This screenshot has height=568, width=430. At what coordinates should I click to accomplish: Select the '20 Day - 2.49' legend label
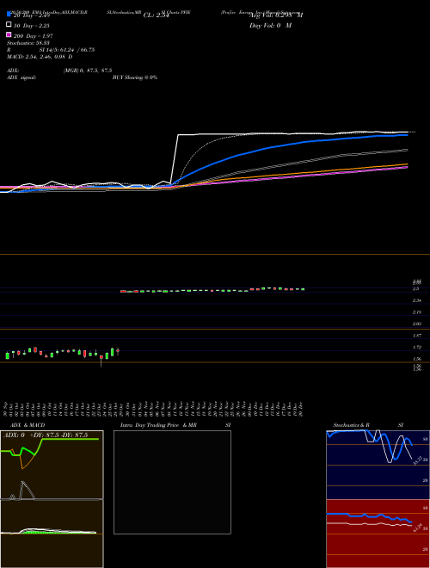[x=32, y=15]
